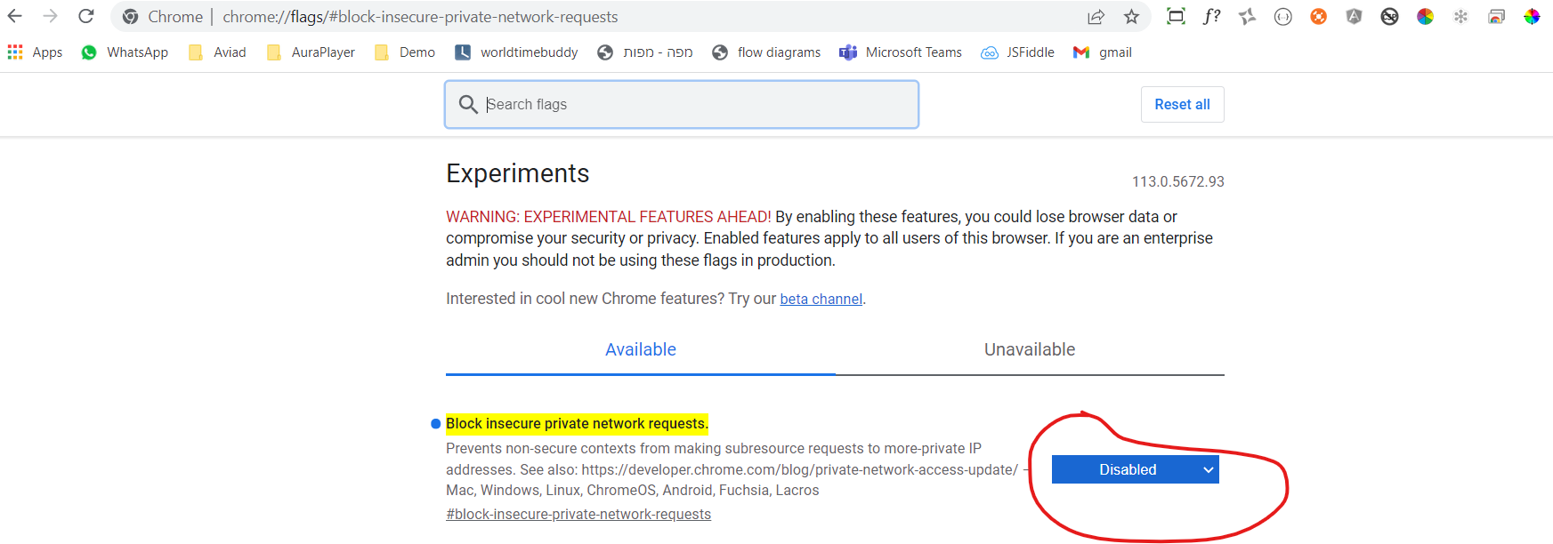Bookmark this page with the star icon
This screenshot has width=1553, height=544.
1131,16
